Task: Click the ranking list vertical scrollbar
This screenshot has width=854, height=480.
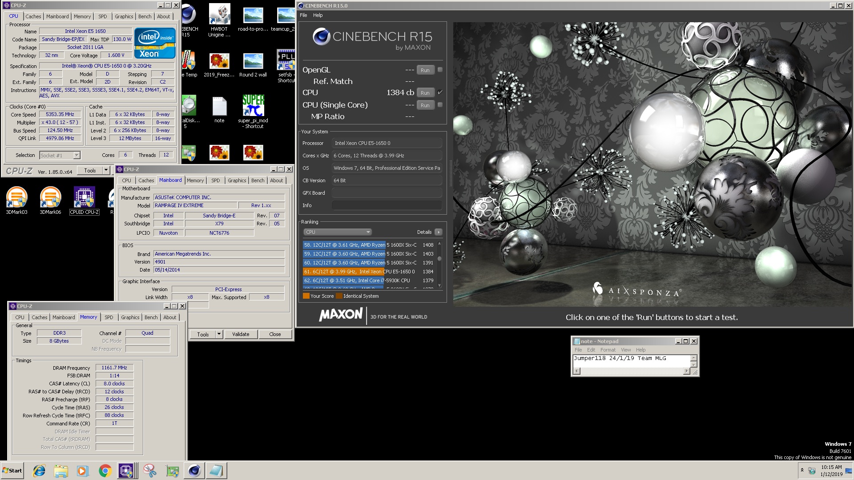Action: (x=439, y=264)
